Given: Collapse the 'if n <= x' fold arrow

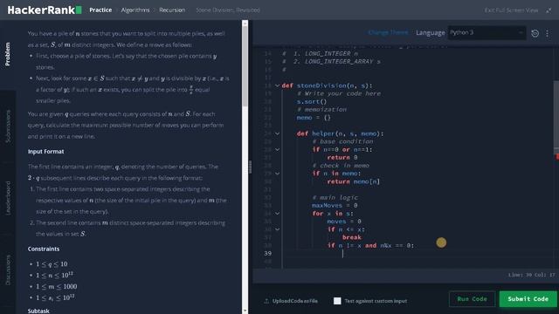Looking at the screenshot, I should (x=277, y=229).
